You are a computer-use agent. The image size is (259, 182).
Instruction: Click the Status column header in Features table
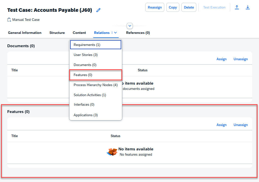pos(115,136)
